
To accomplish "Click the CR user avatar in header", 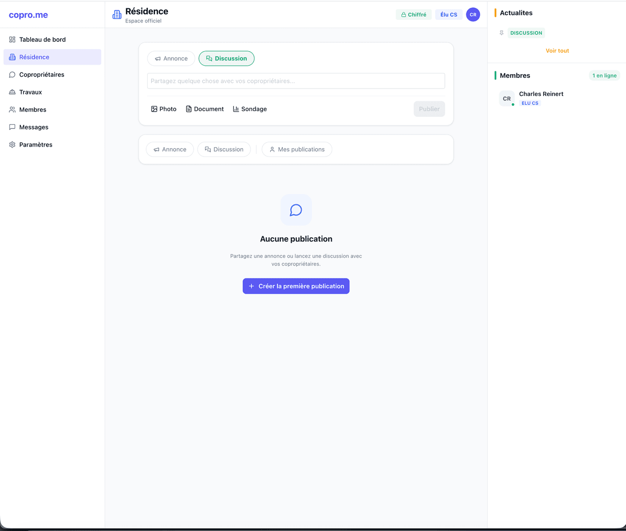I will [473, 15].
